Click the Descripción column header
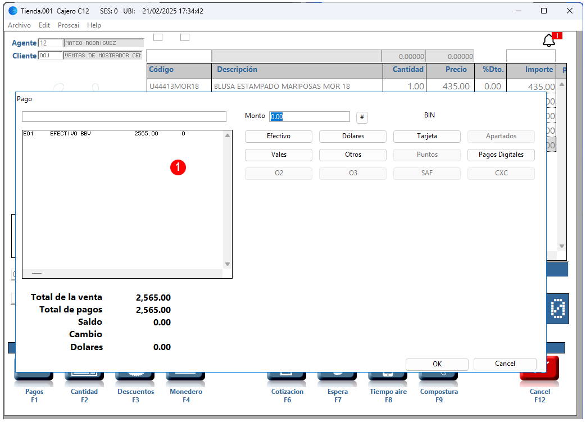 [x=297, y=71]
